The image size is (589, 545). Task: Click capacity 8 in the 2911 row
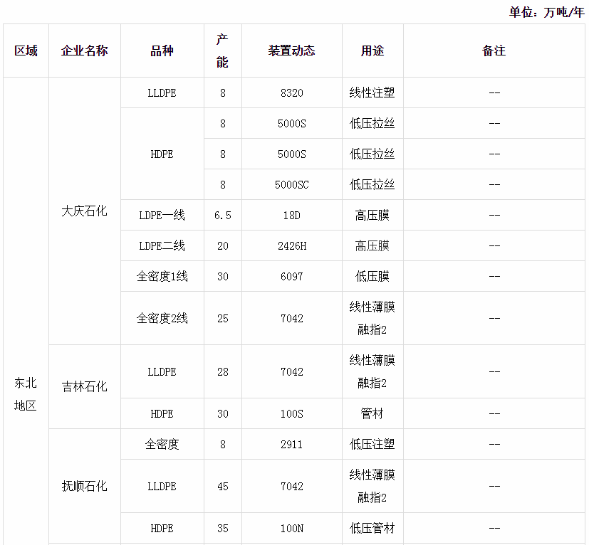[222, 445]
